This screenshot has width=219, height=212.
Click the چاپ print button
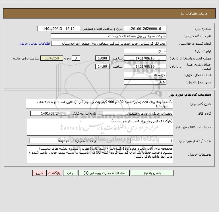(70, 173)
